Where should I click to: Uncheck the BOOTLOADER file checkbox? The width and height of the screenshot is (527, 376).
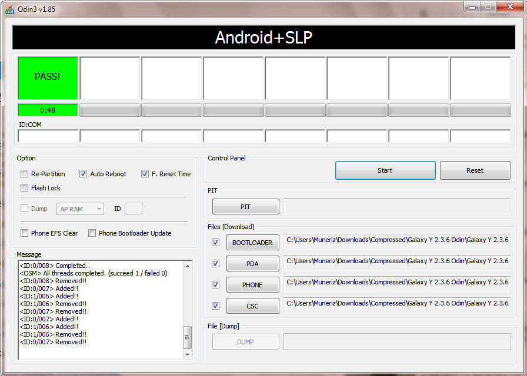(x=215, y=243)
